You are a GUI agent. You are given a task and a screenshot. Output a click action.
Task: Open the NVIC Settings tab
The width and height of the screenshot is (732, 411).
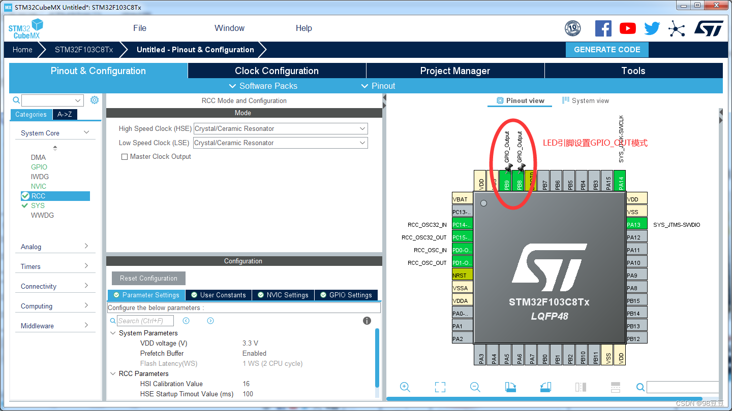point(283,295)
